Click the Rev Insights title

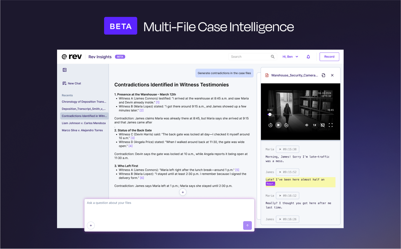(100, 57)
